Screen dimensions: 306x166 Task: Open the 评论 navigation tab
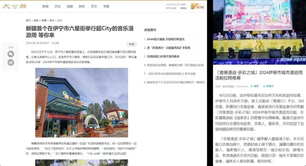[58, 6]
